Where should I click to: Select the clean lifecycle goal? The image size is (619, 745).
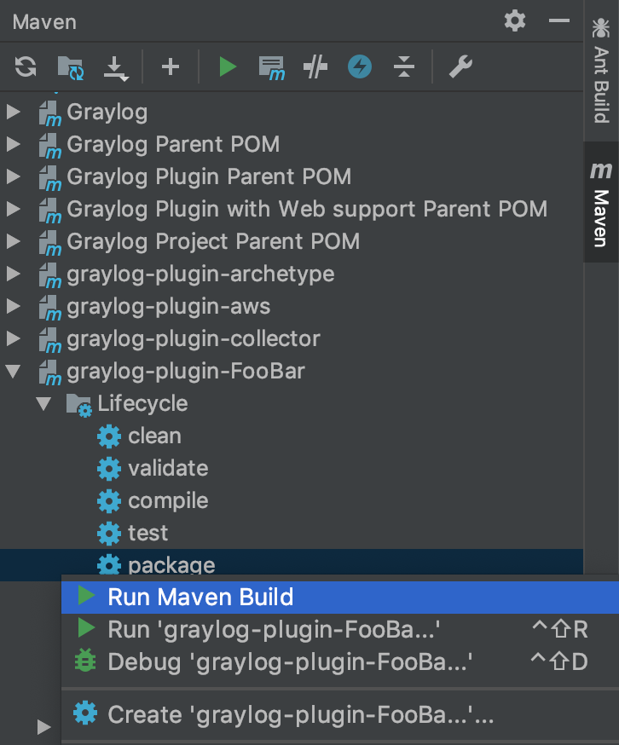coord(154,436)
